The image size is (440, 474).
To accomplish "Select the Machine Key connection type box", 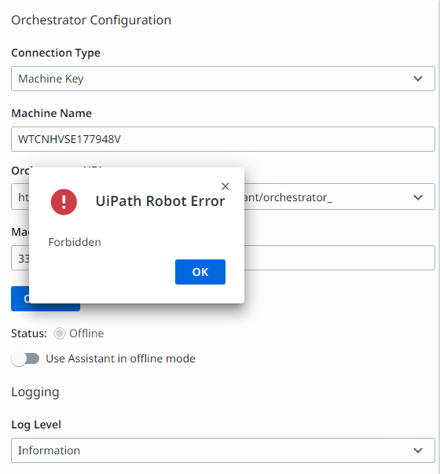I will [223, 79].
